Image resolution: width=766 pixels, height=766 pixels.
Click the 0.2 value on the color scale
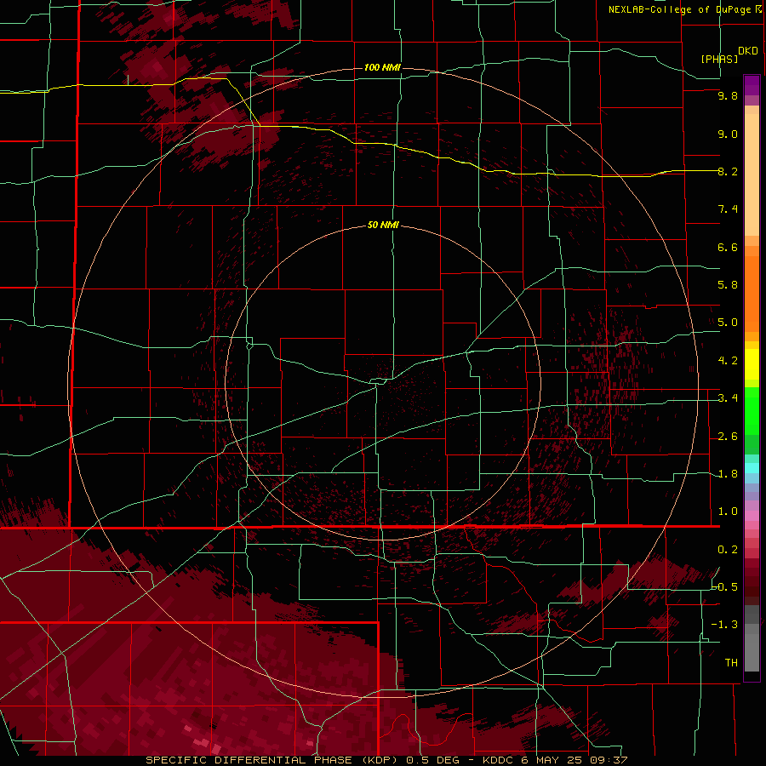click(x=728, y=550)
